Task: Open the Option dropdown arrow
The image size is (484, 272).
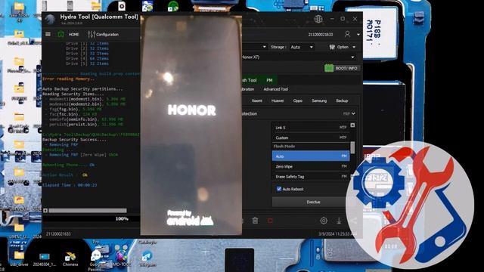Action: 354,47
